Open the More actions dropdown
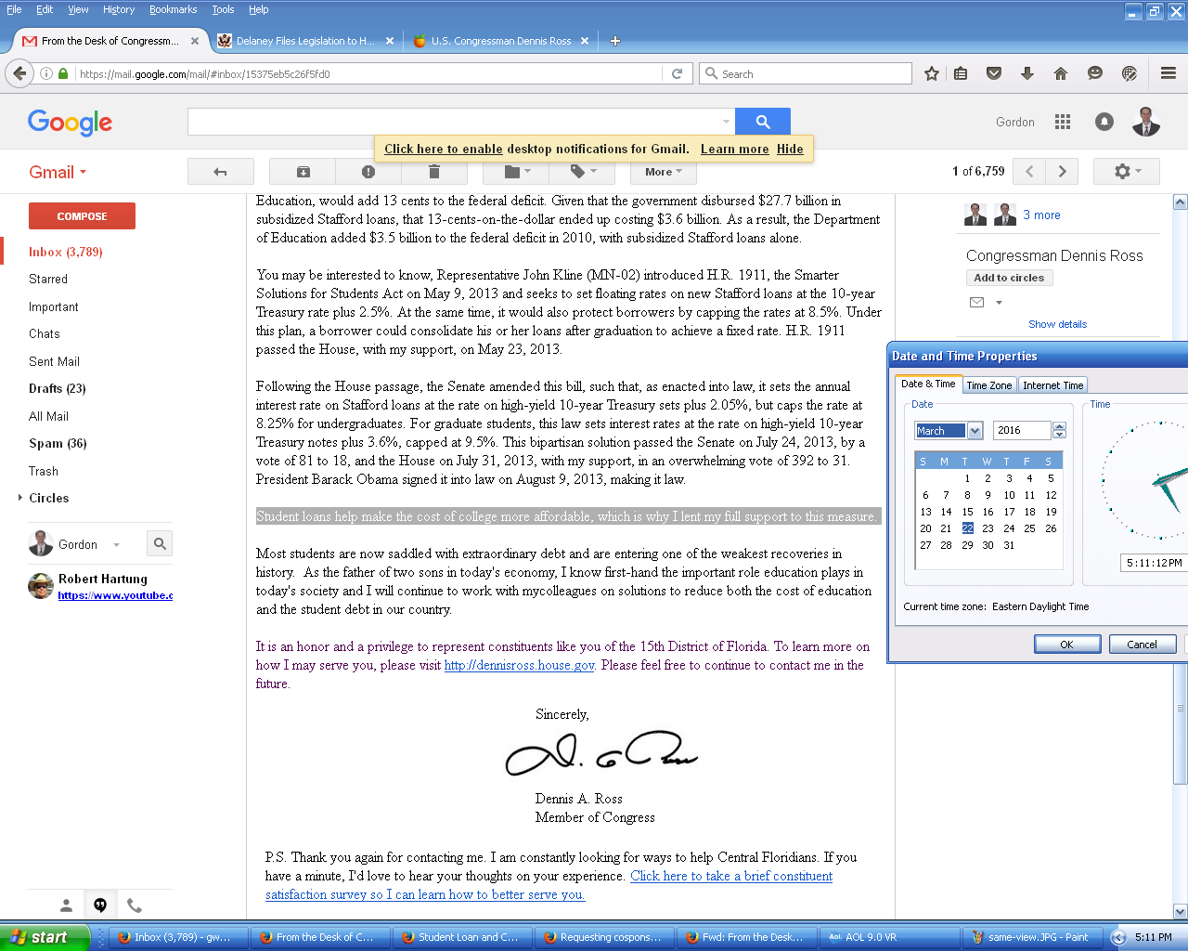Image resolution: width=1188 pixels, height=951 pixels. tap(664, 172)
